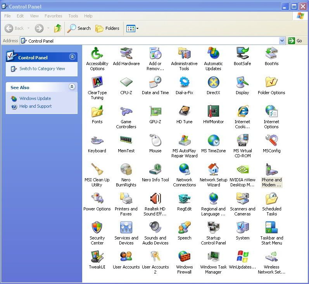Open the MSI Clean Up Utility icon

pos(97,169)
